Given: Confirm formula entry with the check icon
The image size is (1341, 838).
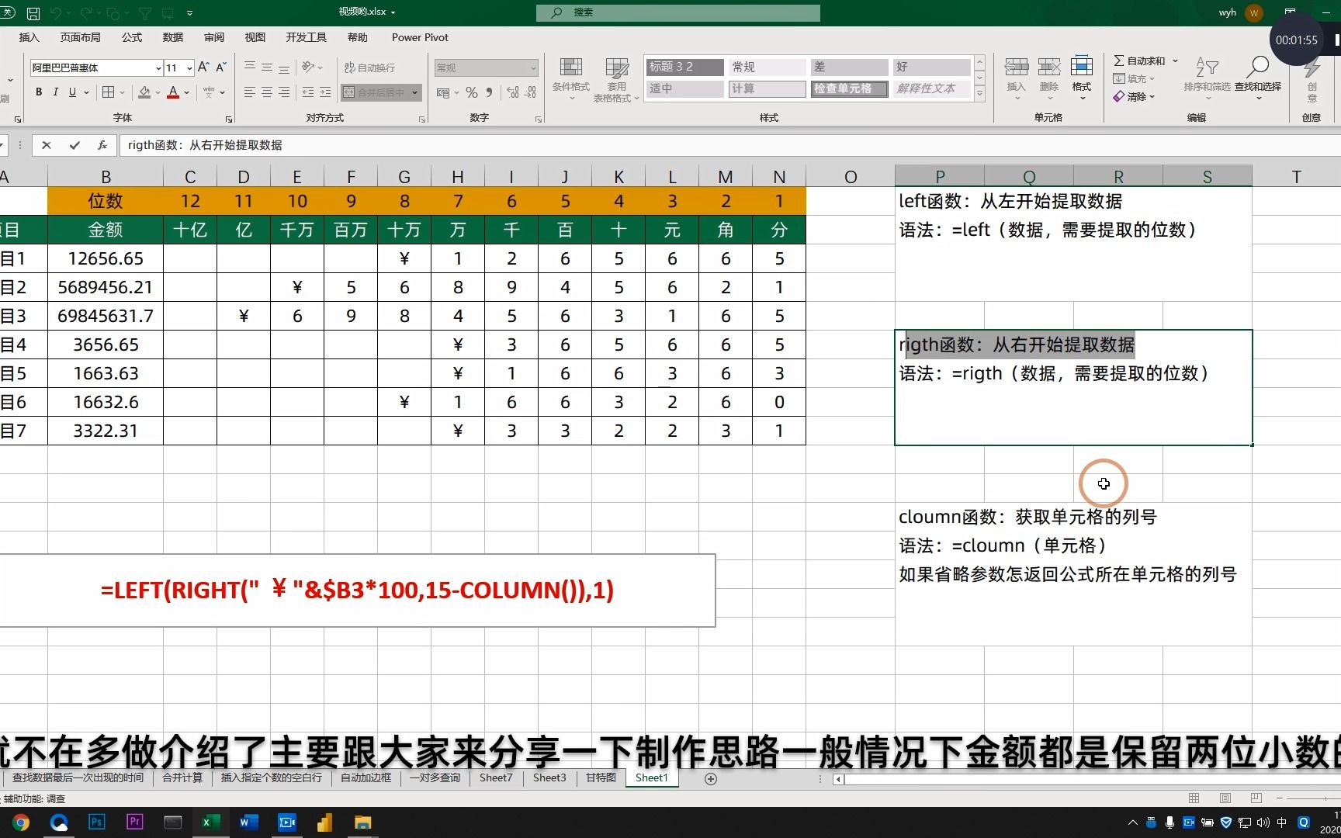Looking at the screenshot, I should (74, 145).
